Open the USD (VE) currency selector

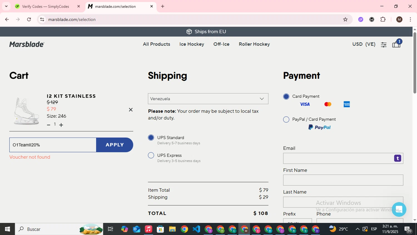click(x=364, y=44)
